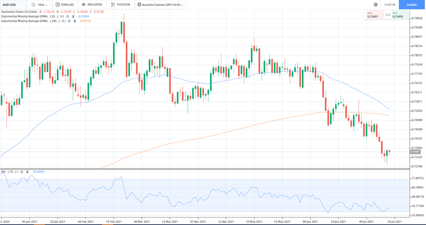Image resolution: width=426 pixels, height=225 pixels.
Task: Select the POSITION tool icon
Action: coord(113,5)
